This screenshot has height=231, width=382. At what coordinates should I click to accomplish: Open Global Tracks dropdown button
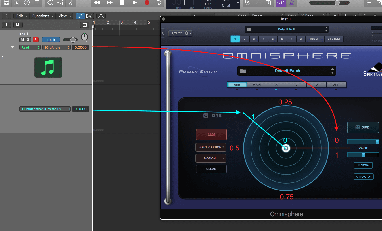tap(85, 25)
